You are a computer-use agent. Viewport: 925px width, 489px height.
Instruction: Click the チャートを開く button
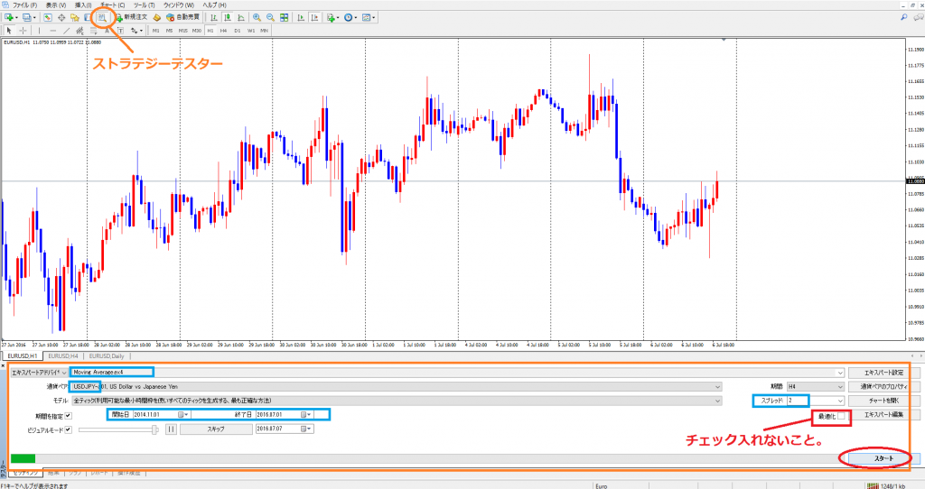pyautogui.click(x=883, y=401)
